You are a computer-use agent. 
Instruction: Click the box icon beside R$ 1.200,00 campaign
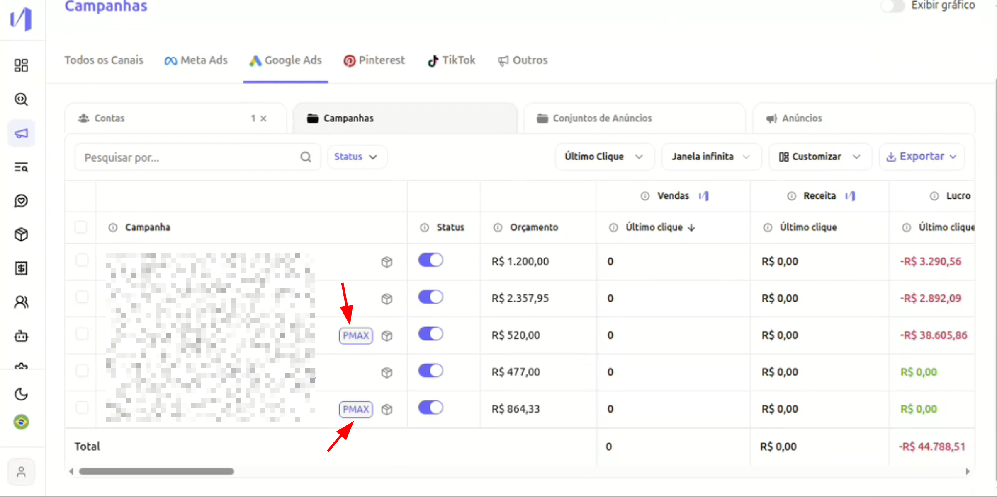tap(387, 262)
